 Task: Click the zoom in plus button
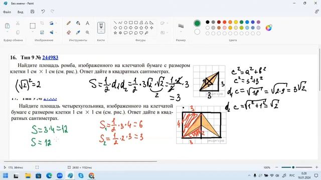[316, 167]
